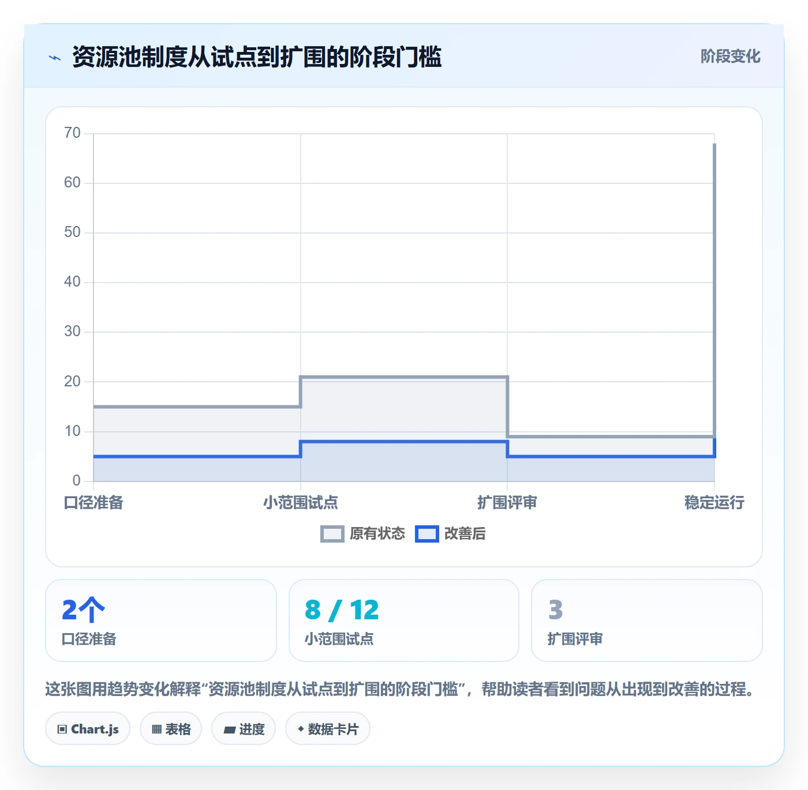Select the 表格 tag chip
The height and width of the screenshot is (790, 808).
tap(171, 729)
